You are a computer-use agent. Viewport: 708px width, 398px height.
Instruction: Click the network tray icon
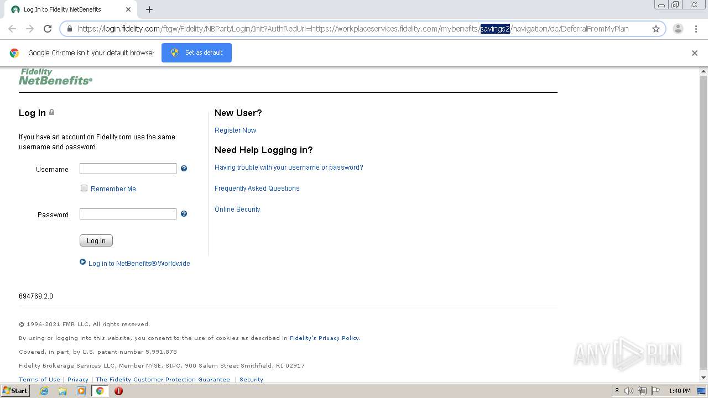pos(642,391)
